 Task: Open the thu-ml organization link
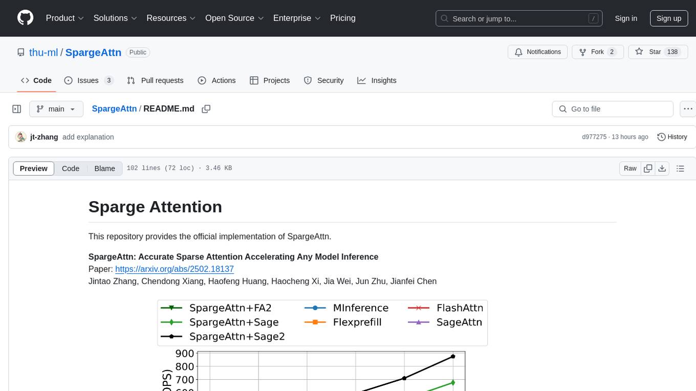[43, 52]
